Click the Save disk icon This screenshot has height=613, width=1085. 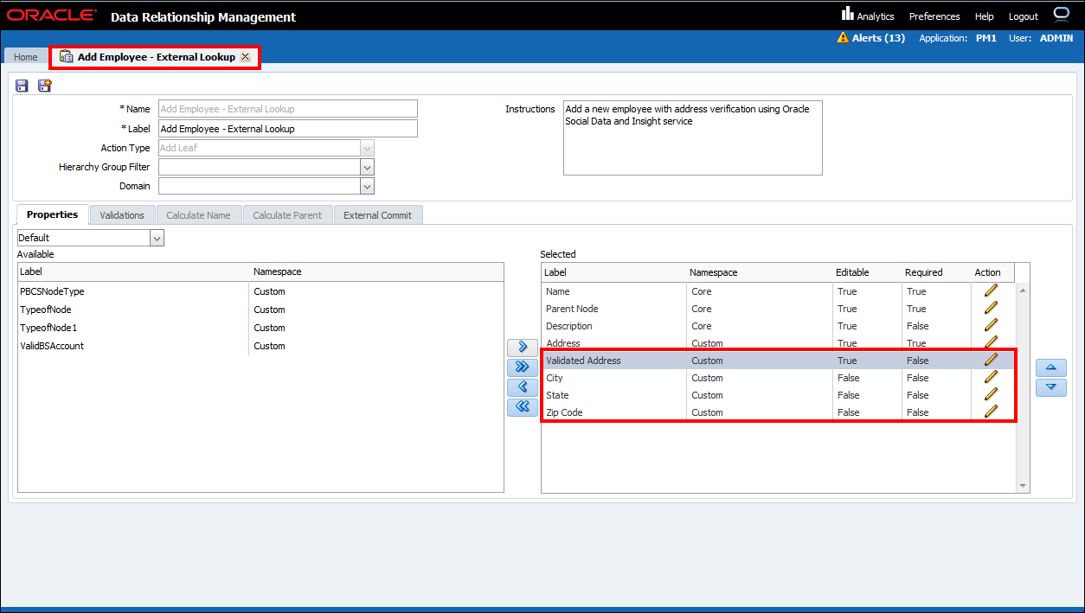22,86
